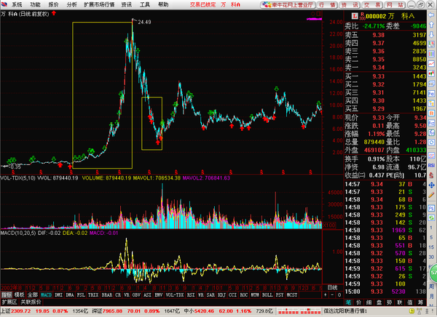The width and height of the screenshot is (437, 317).
Task: Click the red dollar sign icon in sidebar
Action: pyautogui.click(x=431, y=175)
